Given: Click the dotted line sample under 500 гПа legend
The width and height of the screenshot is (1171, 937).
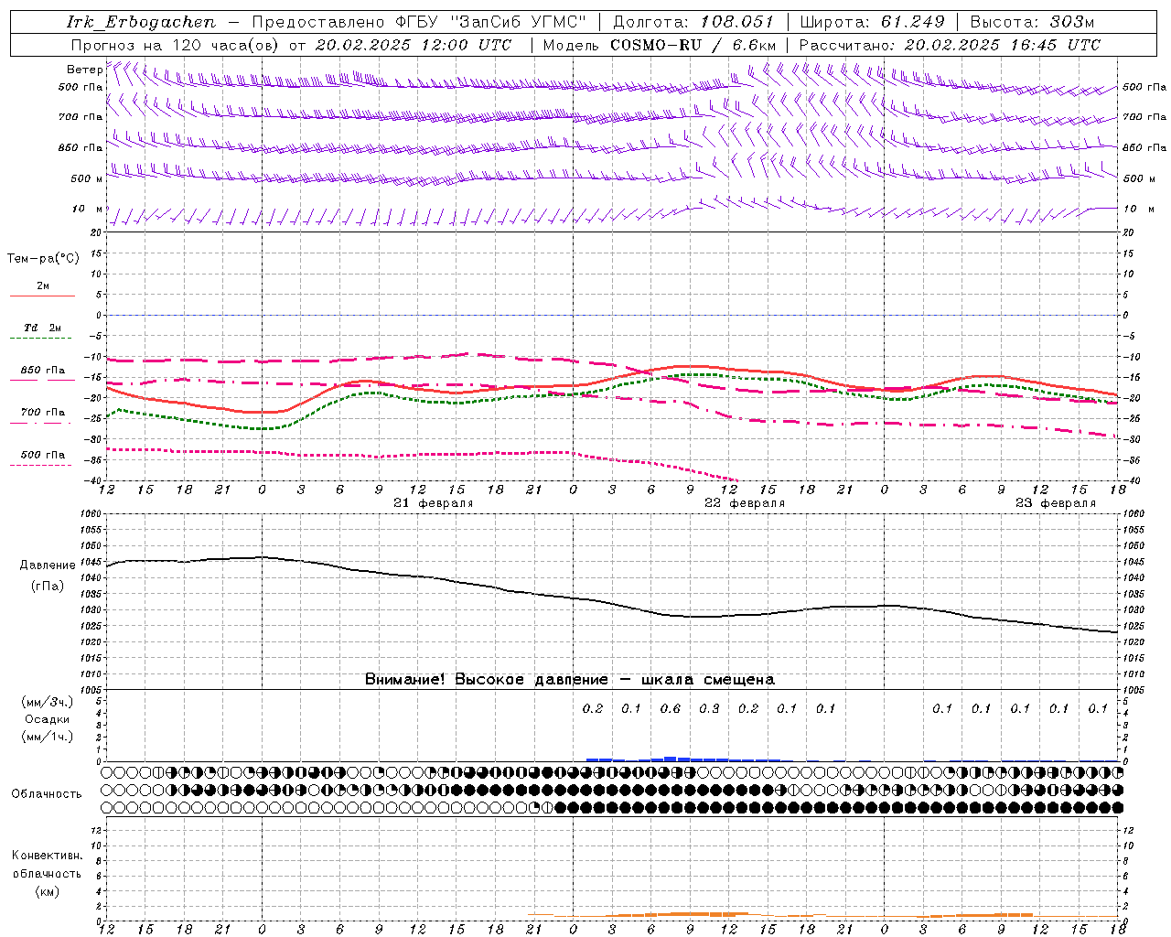Looking at the screenshot, I should click(x=42, y=466).
